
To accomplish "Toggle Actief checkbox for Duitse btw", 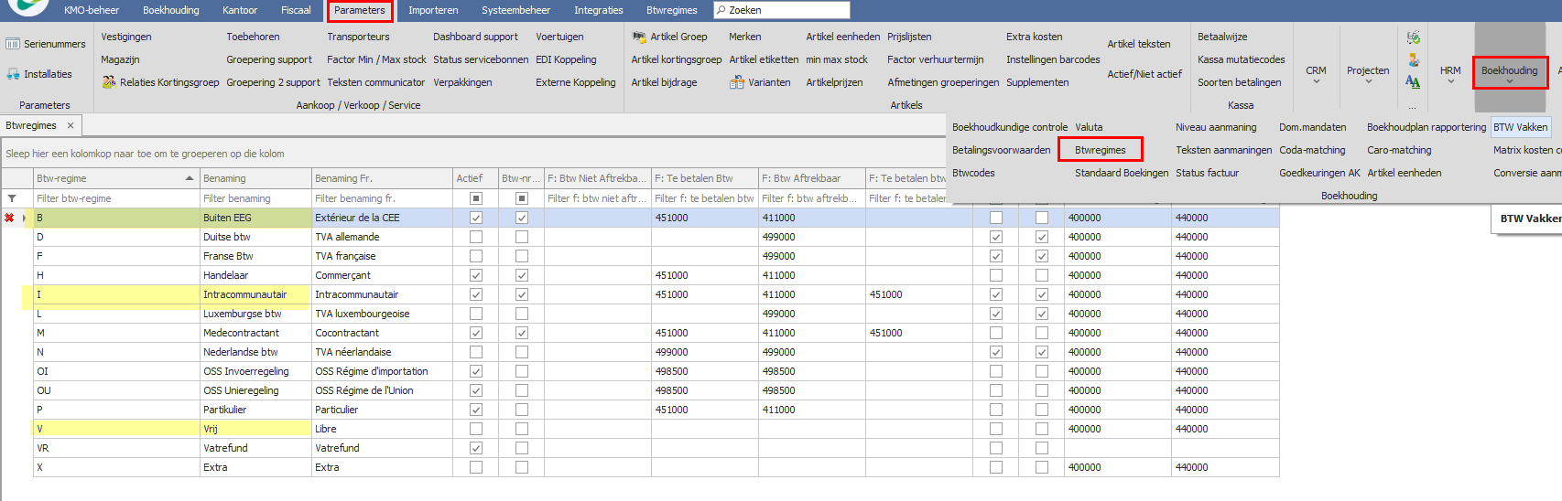I will 475,237.
